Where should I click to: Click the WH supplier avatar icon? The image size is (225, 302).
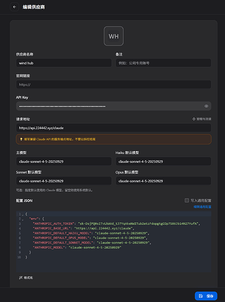pyautogui.click(x=113, y=36)
